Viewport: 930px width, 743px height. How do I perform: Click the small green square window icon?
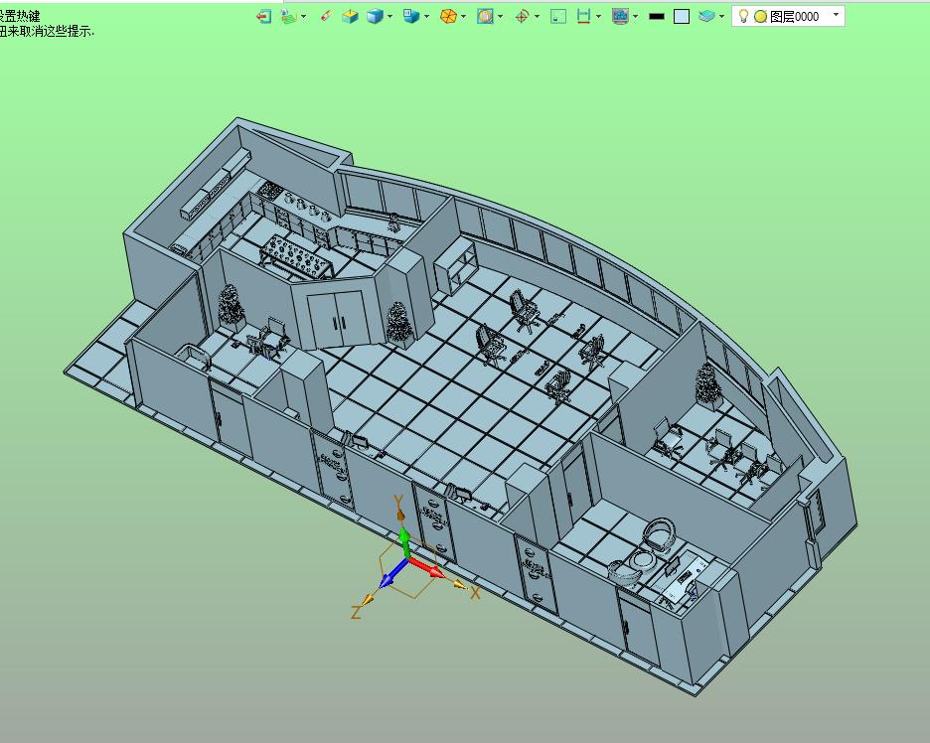click(x=558, y=17)
